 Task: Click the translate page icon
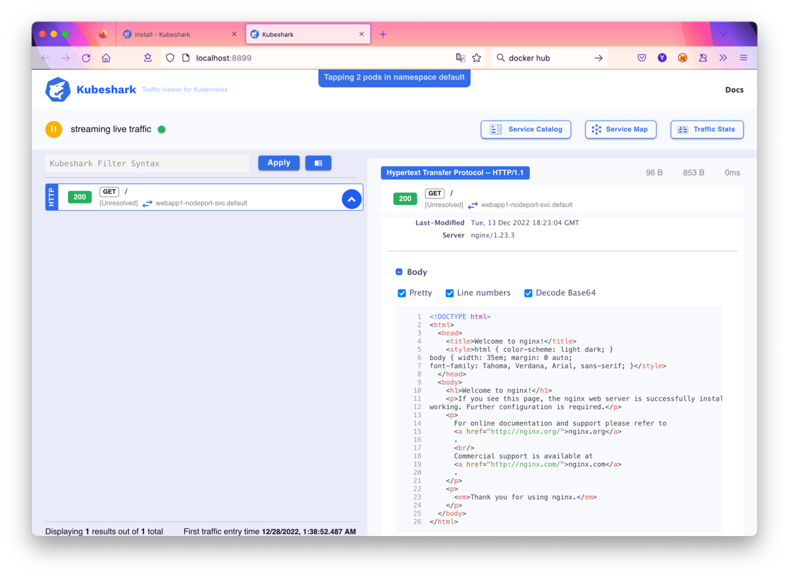click(460, 58)
